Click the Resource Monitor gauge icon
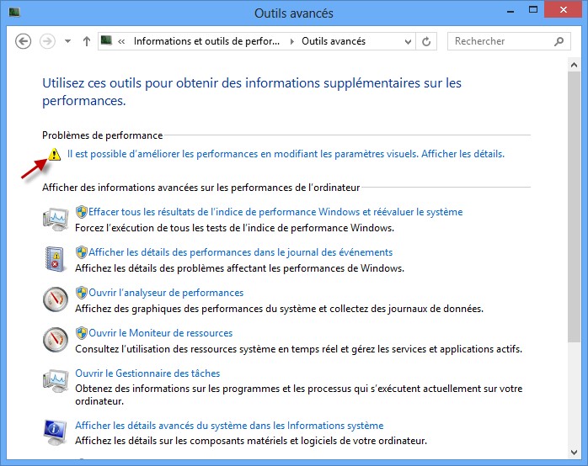Image resolution: width=588 pixels, height=466 pixels. [56, 340]
